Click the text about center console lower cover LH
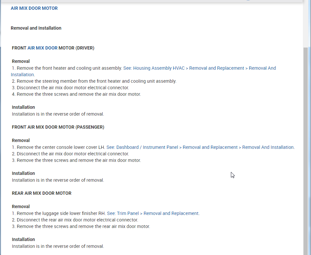The image size is (311, 255). (x=61, y=147)
